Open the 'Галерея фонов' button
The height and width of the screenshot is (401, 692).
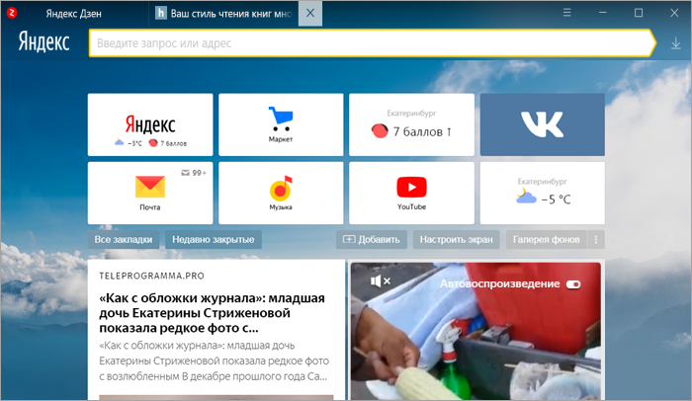pos(547,240)
